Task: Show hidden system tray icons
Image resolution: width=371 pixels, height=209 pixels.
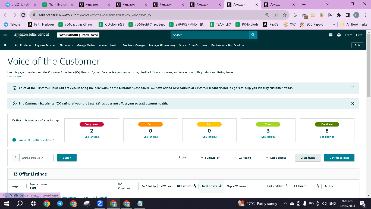Action: point(285,204)
